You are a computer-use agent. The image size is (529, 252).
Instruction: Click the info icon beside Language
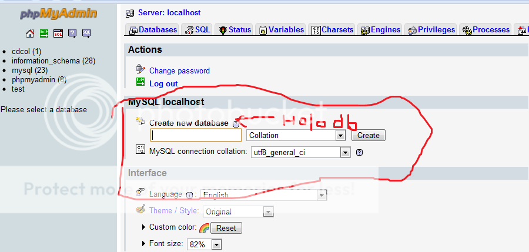pos(189,195)
